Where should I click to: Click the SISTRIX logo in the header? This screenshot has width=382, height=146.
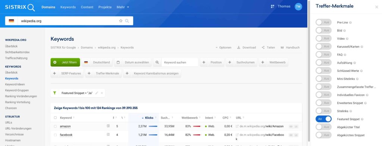(x=20, y=7)
